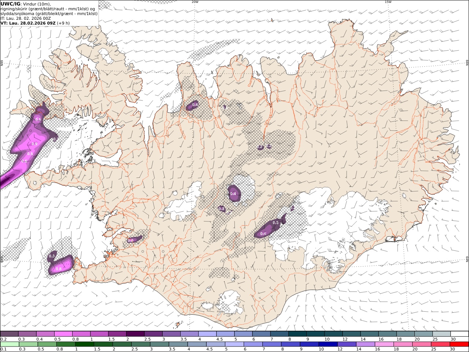
Task: Click the violet rain swatch labeled 12
Action: coord(347,344)
